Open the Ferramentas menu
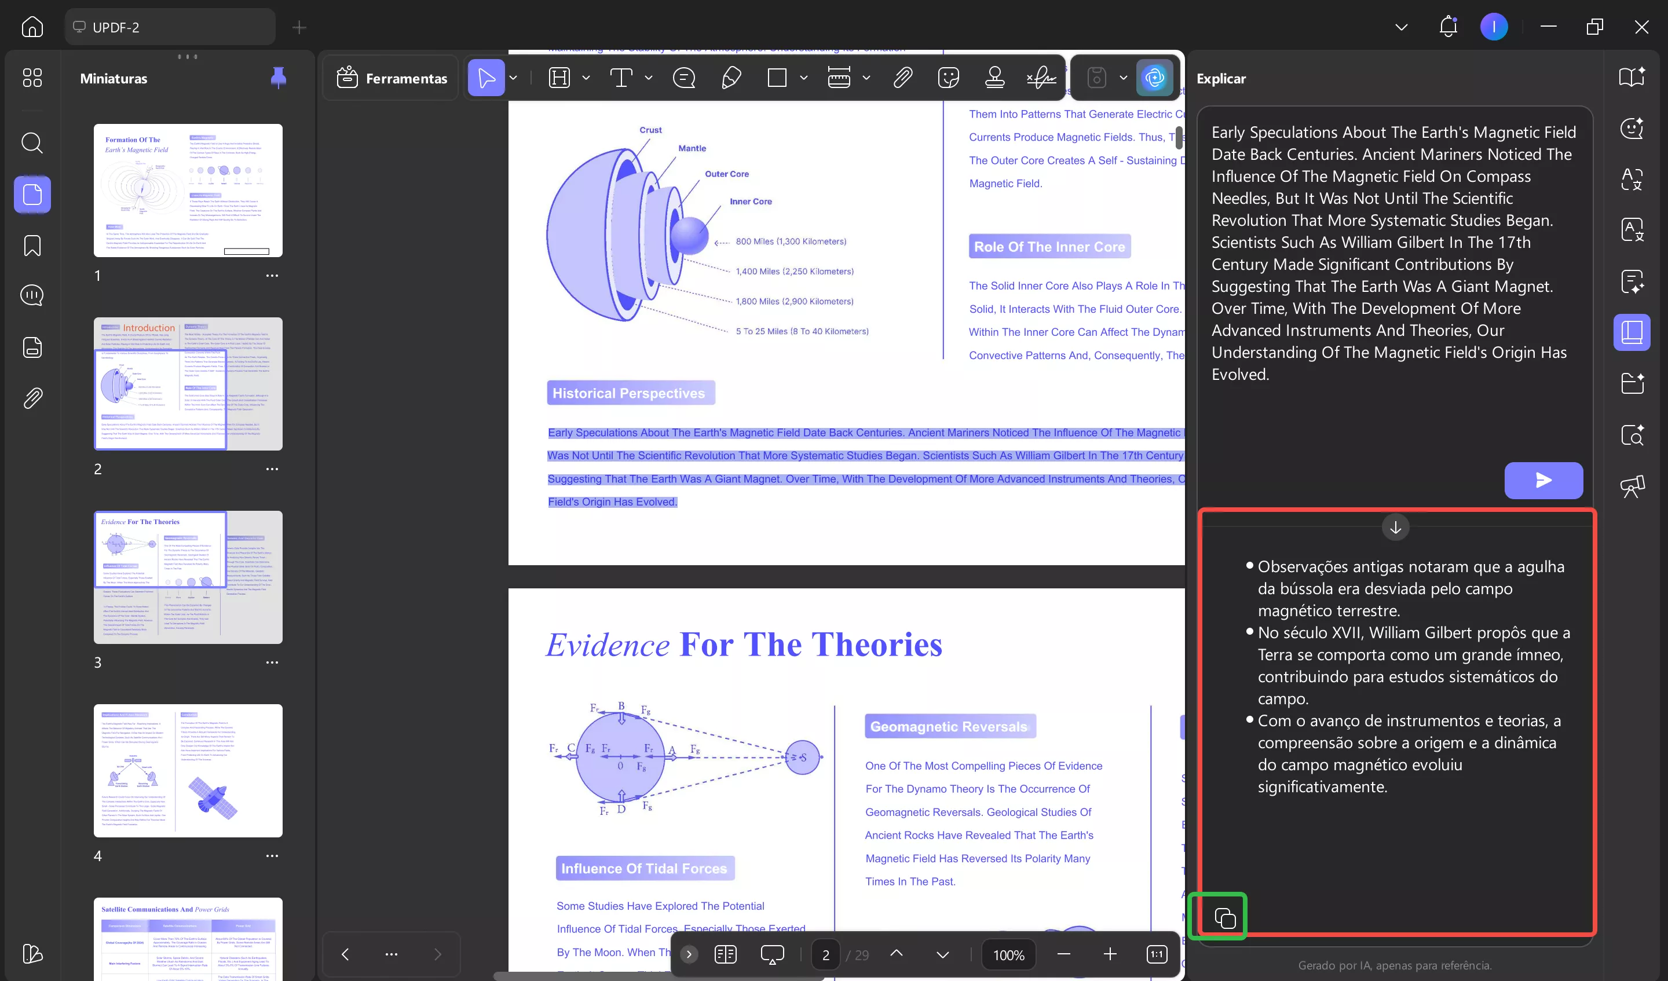This screenshot has width=1668, height=981. (x=392, y=78)
